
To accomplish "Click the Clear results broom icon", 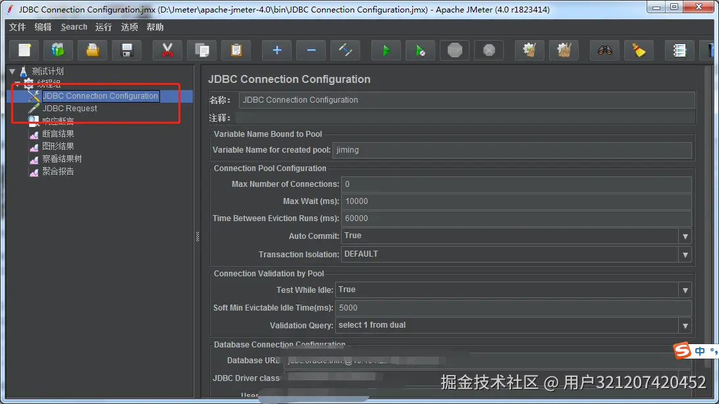I will coord(529,50).
